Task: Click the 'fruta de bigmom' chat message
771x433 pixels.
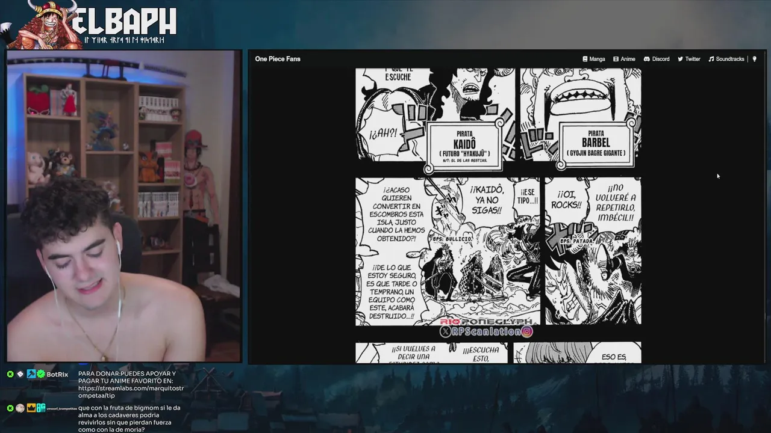Action: (x=130, y=419)
